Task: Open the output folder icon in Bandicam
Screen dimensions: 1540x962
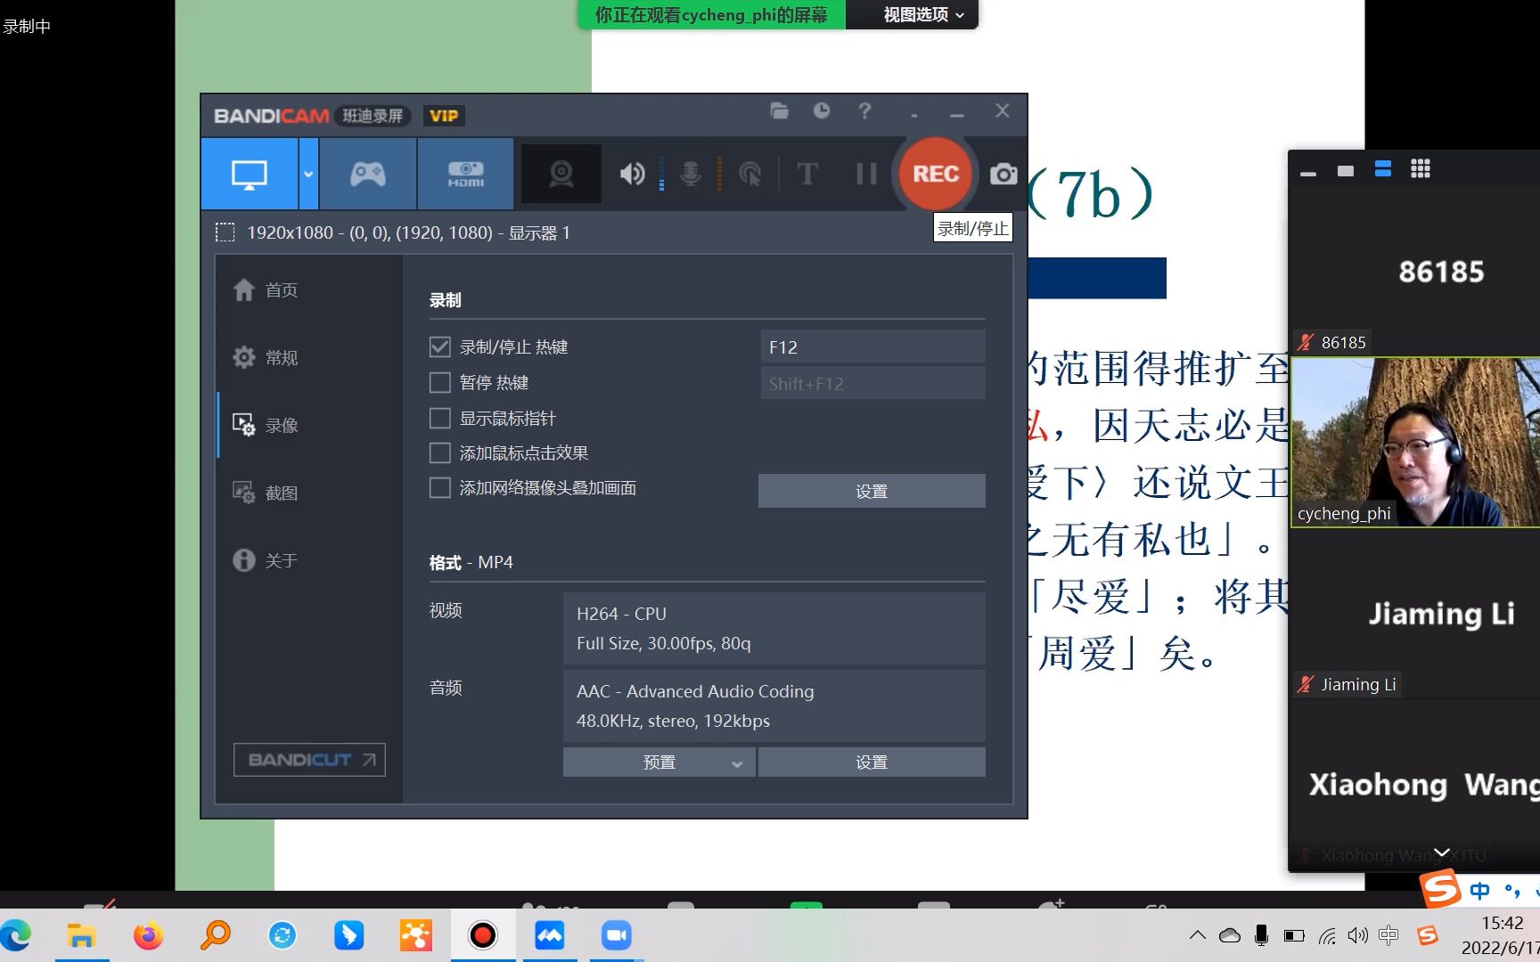Action: (780, 110)
